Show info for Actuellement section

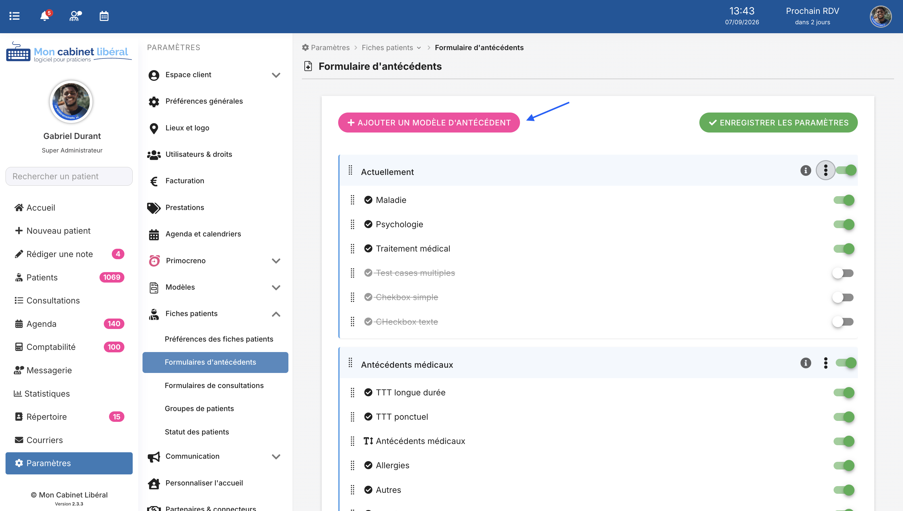(806, 171)
